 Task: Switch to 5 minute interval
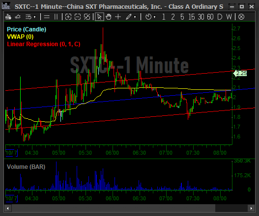[182, 17]
